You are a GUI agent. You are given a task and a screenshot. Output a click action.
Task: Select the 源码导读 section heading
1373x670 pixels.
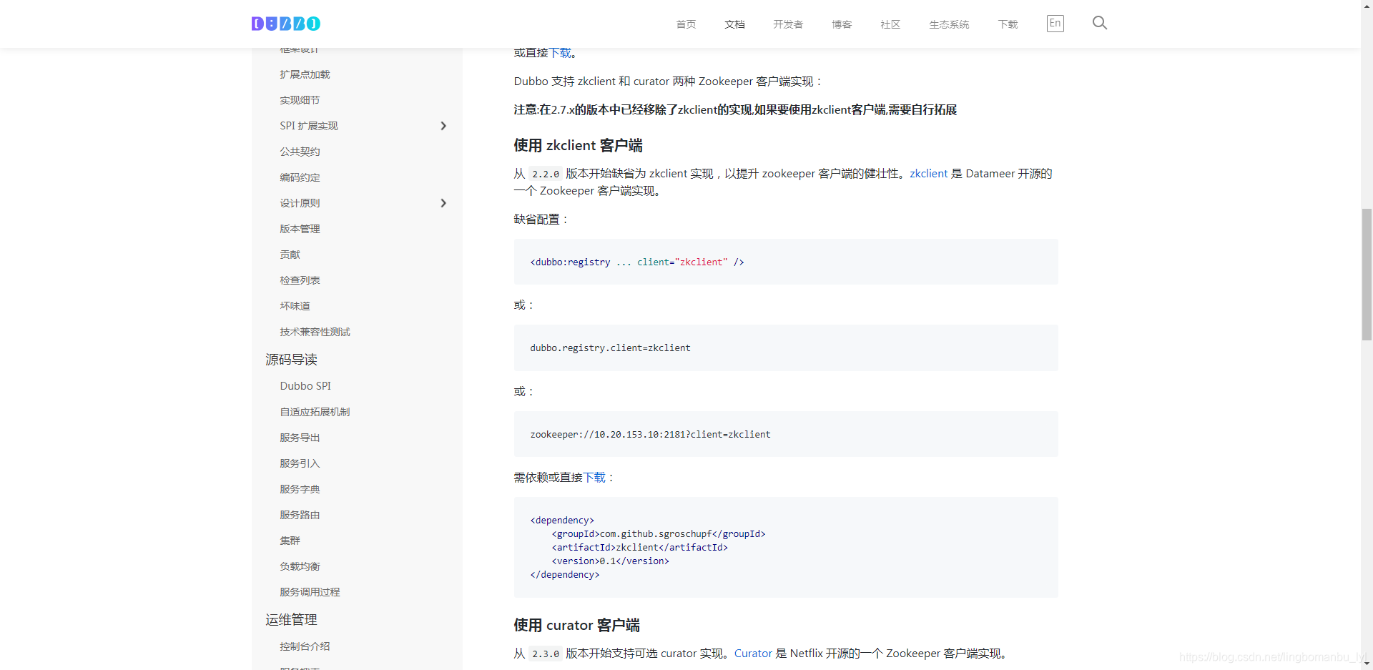[291, 360]
